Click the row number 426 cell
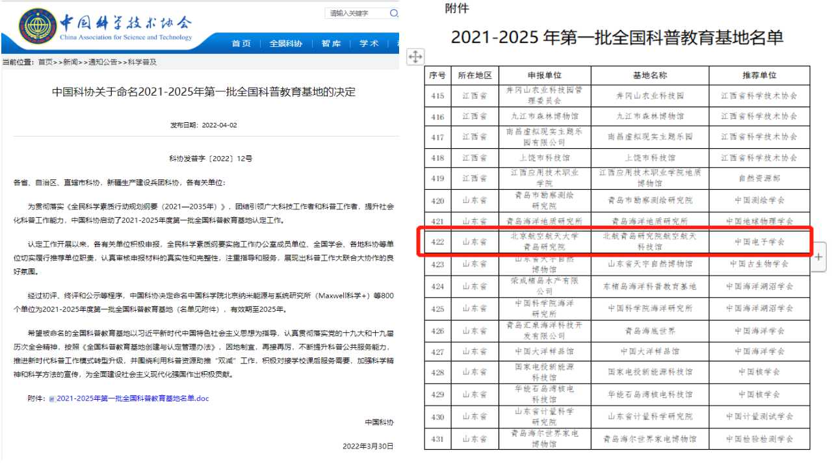 [x=437, y=330]
